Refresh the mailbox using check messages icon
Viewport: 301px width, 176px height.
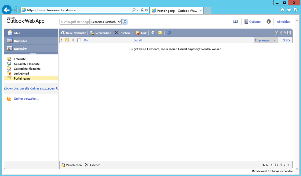(x=169, y=33)
